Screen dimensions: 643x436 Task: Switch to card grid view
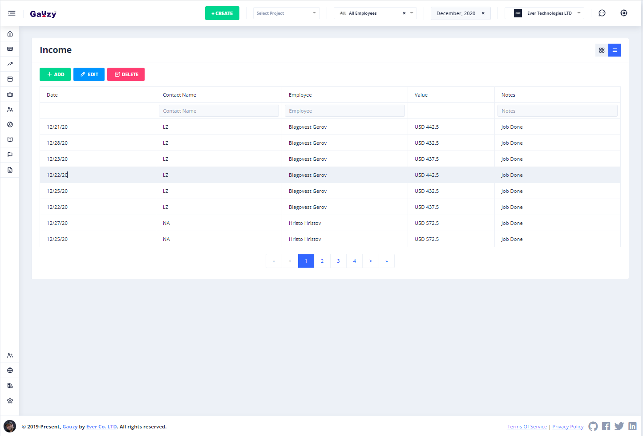coord(602,50)
